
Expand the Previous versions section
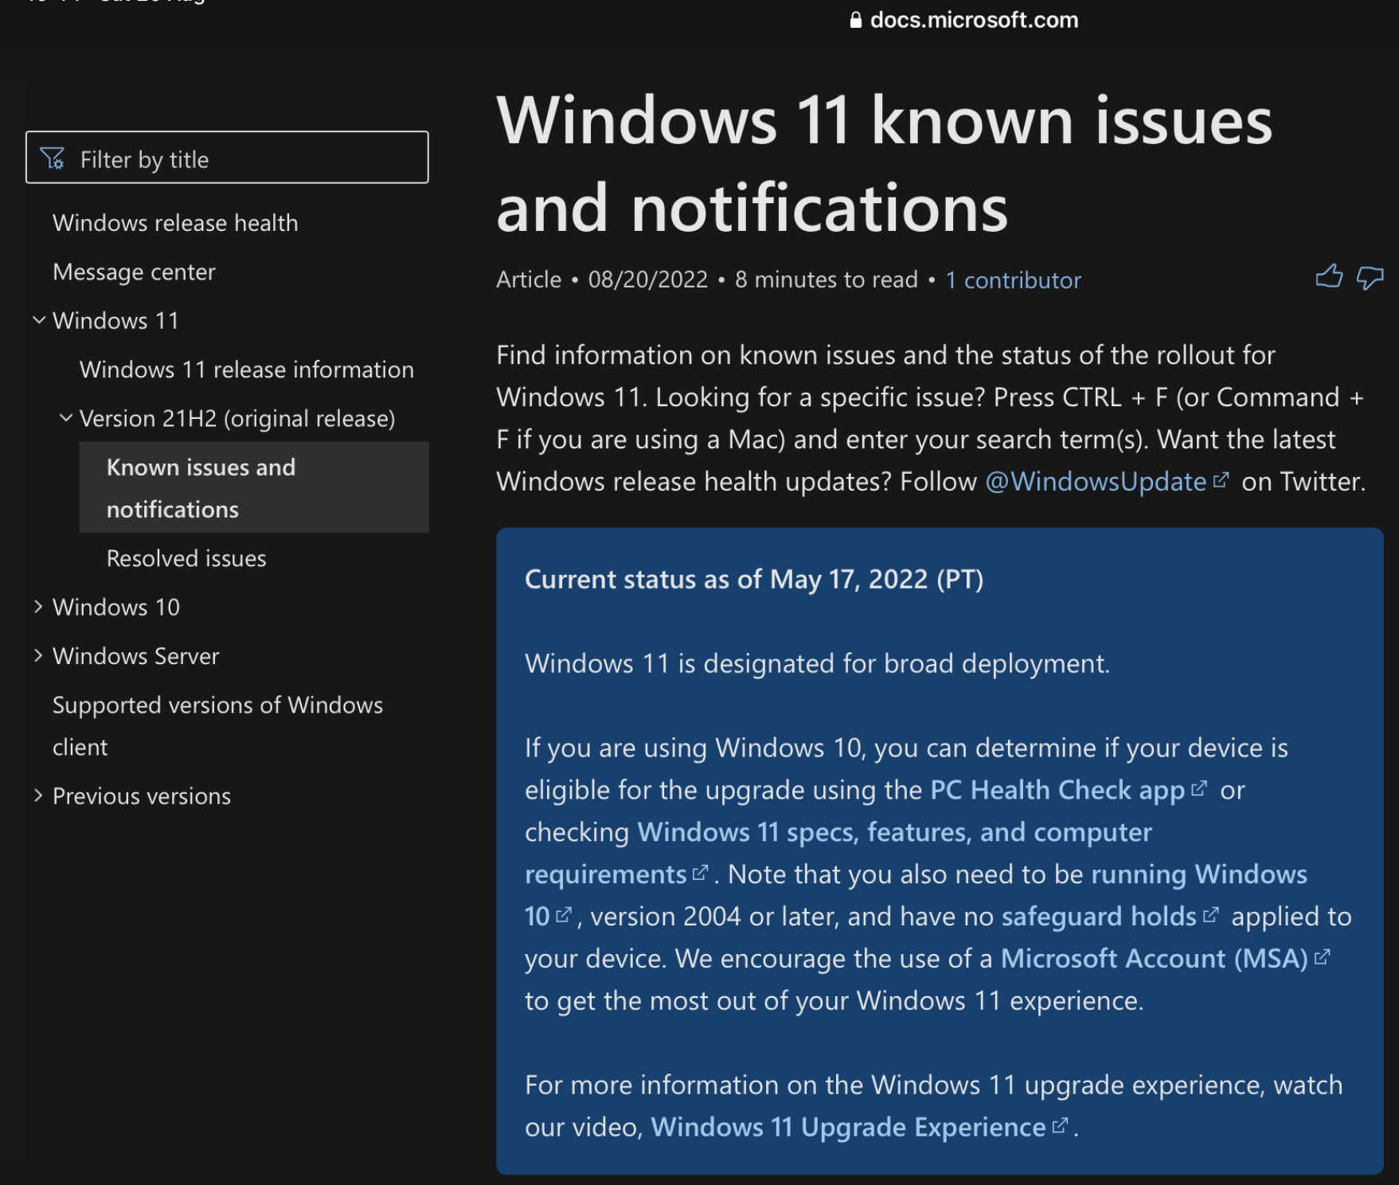coord(38,796)
